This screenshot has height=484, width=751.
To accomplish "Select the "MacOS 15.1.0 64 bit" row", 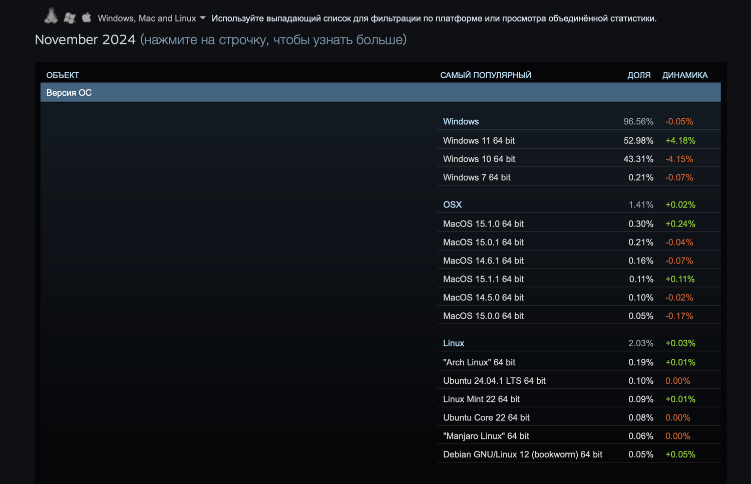I will tap(579, 224).
